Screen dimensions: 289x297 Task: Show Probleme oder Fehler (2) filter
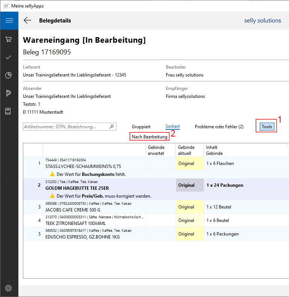pyautogui.click(x=219, y=127)
